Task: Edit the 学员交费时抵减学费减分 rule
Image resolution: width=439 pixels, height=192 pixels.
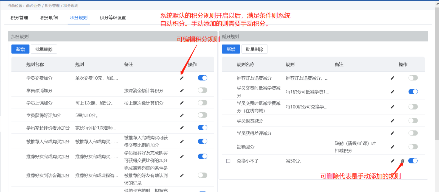Action: click(x=392, y=92)
